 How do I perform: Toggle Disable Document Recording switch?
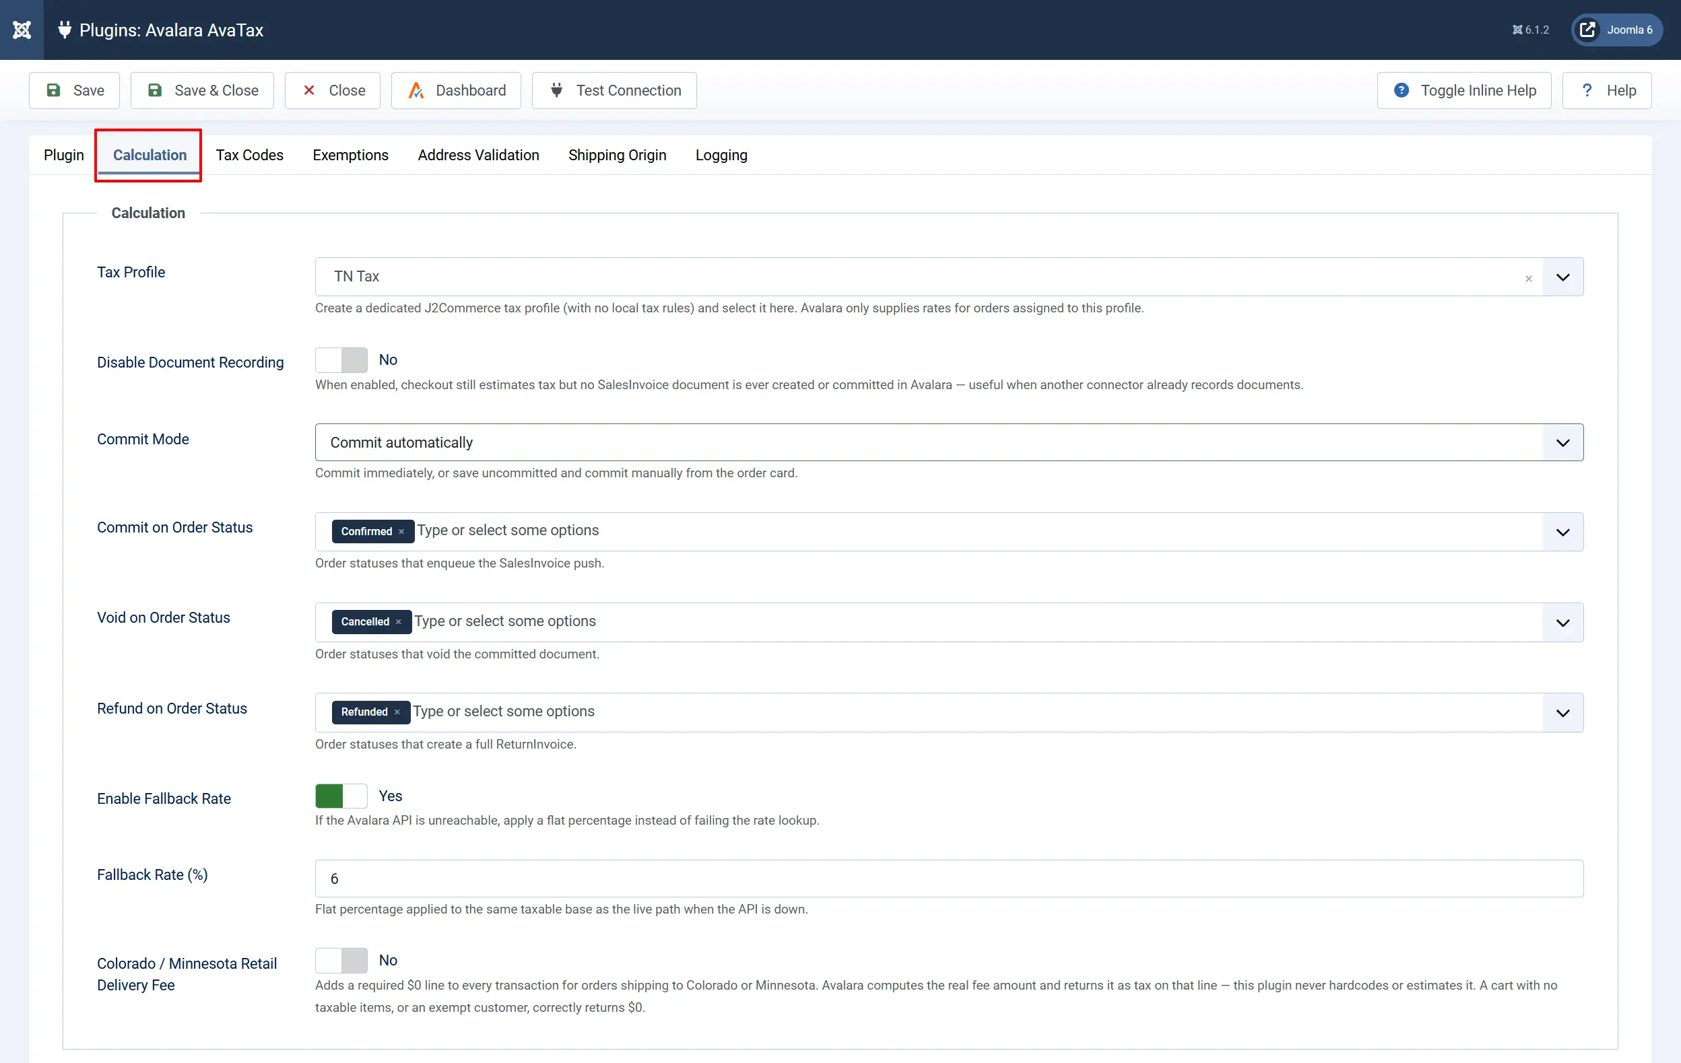tap(341, 360)
